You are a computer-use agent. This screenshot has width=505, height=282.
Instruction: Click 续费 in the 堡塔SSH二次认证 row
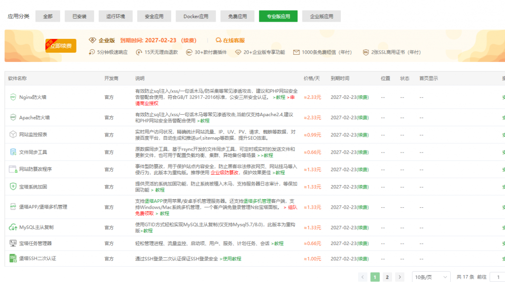coord(362,258)
